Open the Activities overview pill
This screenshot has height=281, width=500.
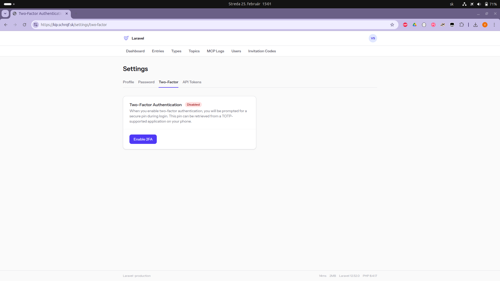[9, 4]
